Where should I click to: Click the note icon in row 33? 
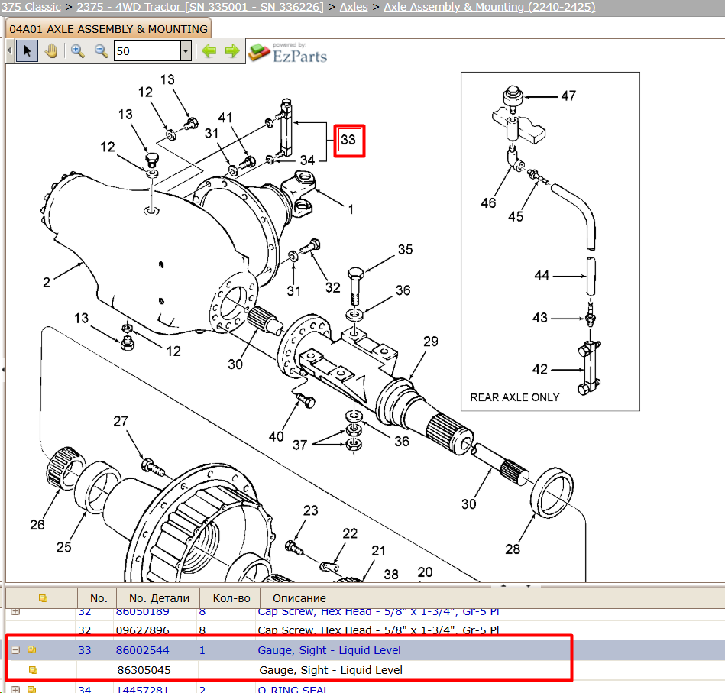(x=31, y=649)
